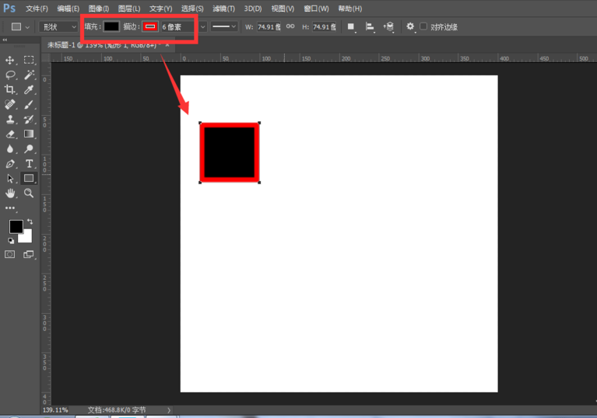
Task: Open the shape mode dropdown
Action: 58,26
